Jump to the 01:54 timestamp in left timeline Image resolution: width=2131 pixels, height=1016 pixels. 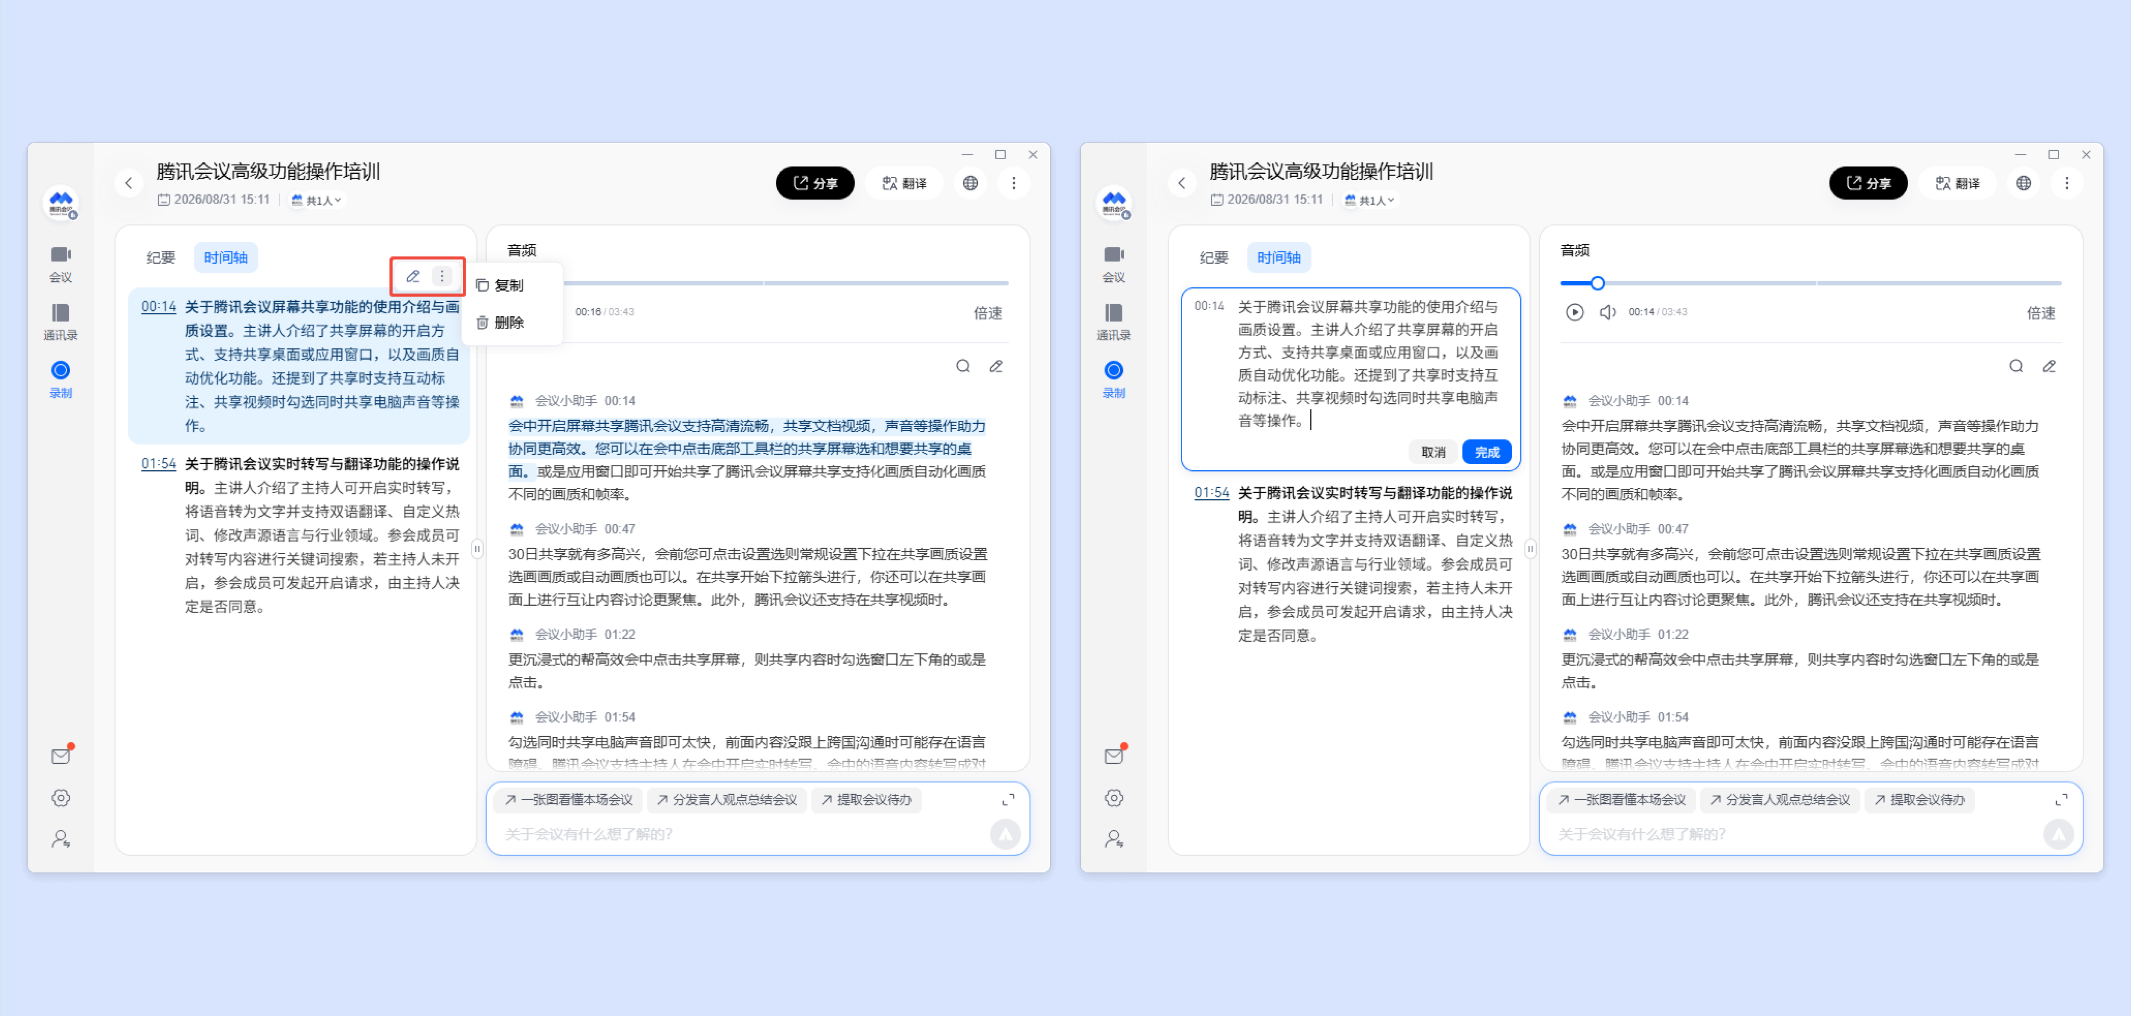click(x=158, y=464)
